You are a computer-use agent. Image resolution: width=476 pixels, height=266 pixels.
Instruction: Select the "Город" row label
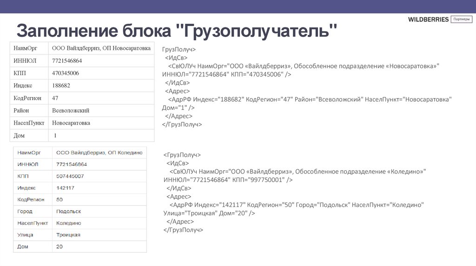click(x=25, y=211)
